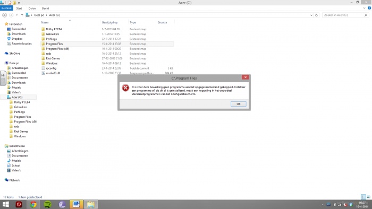Open the red power app on taskbar

pyautogui.click(x=19, y=204)
